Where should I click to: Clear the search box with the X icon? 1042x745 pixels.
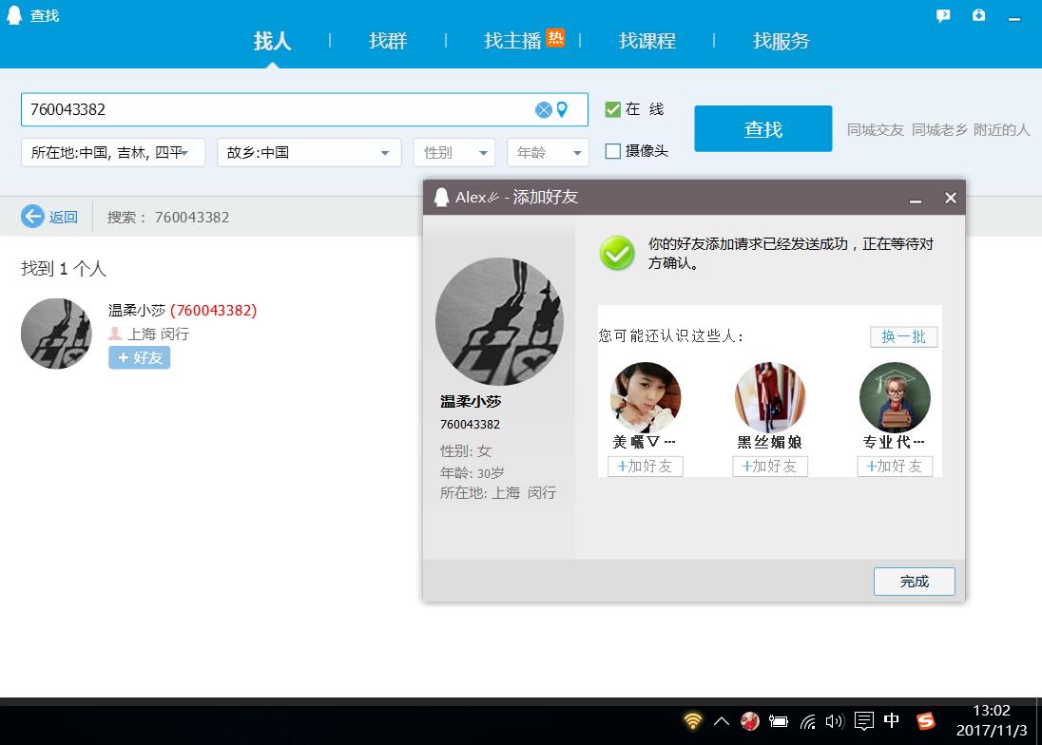(x=544, y=109)
